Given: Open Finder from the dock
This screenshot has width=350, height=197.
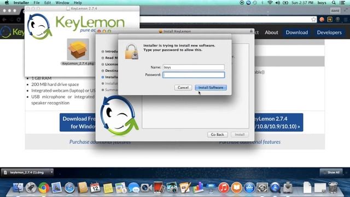Looking at the screenshot, I should 18,187.
